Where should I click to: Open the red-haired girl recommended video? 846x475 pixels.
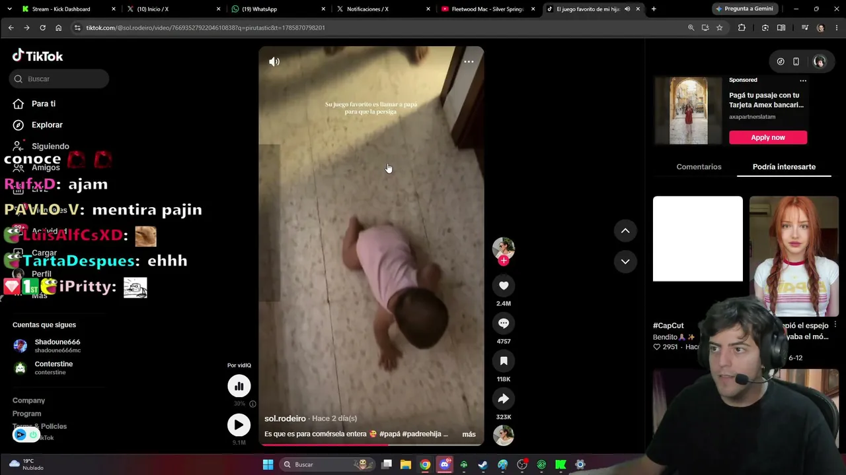(x=794, y=256)
